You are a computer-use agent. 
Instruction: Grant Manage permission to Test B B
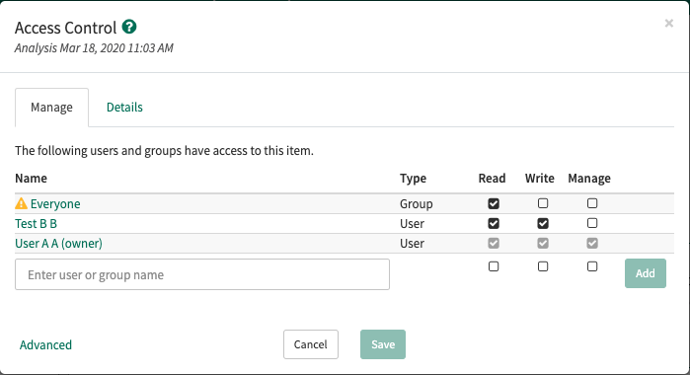pos(592,223)
